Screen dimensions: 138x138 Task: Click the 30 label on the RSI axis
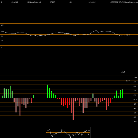[x=2, y=41]
